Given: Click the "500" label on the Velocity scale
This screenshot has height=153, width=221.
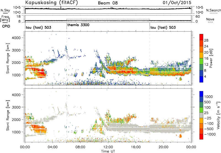Looking at the screenshot, I should click(207, 102).
